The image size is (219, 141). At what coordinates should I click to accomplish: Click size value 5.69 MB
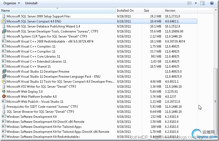[x=156, y=92]
